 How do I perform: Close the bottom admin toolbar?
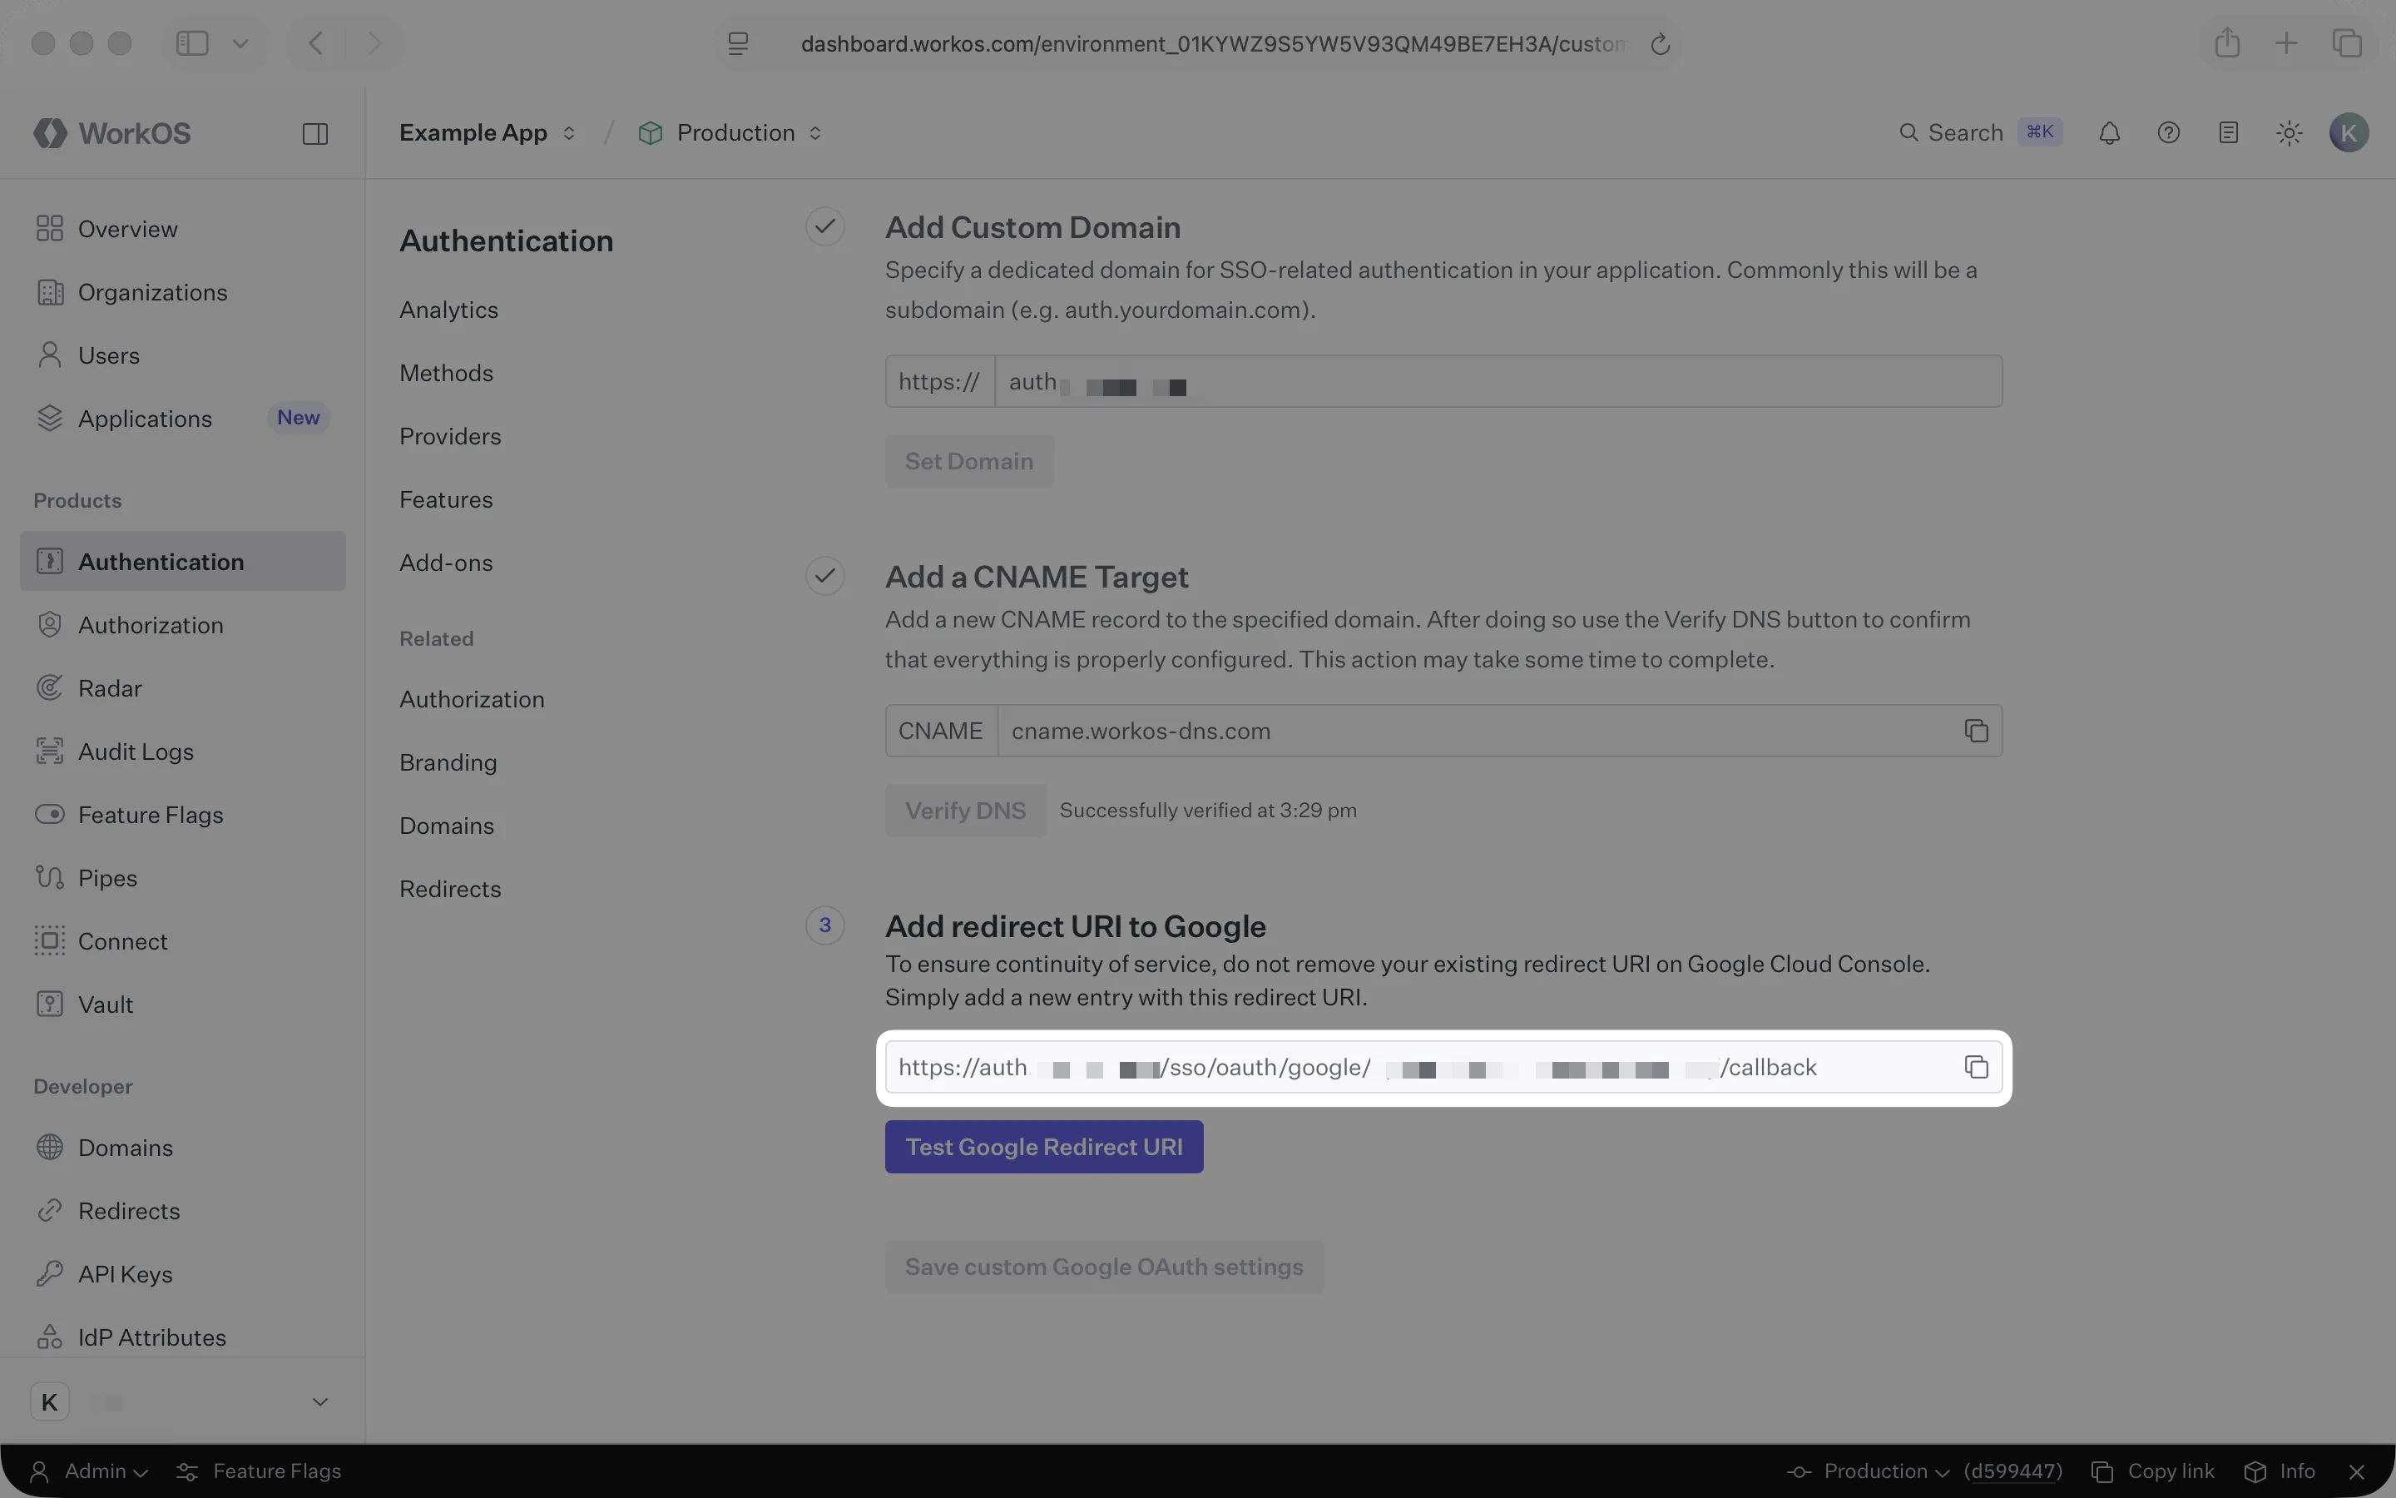[2358, 1471]
